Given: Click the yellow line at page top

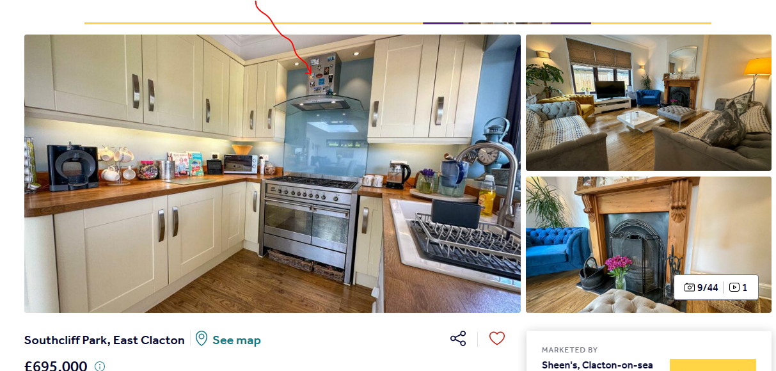Looking at the screenshot, I should click(x=253, y=23).
